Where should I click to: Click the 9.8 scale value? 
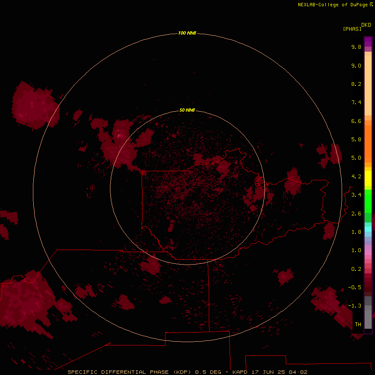356,47
